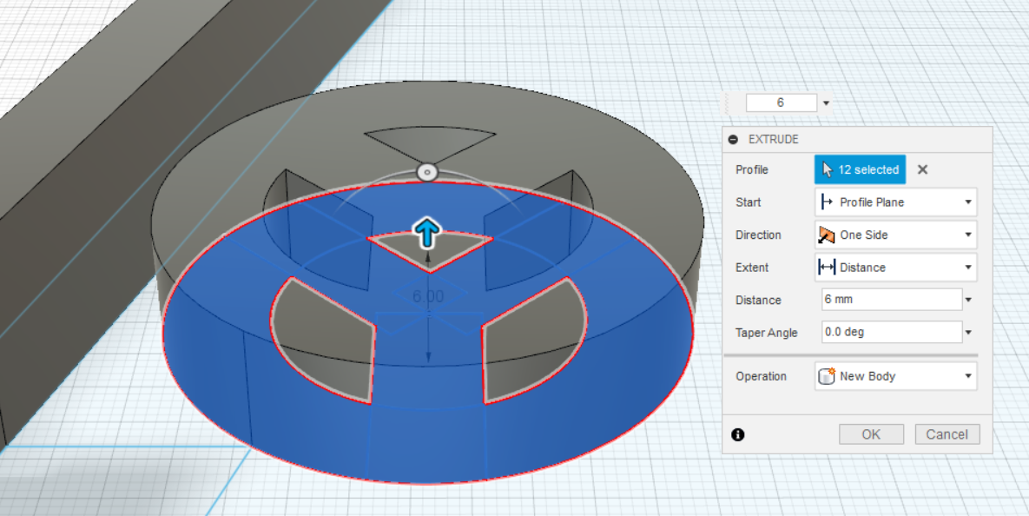1029x516 pixels.
Task: Open the Operation 'New Body' dropdown
Action: 896,376
